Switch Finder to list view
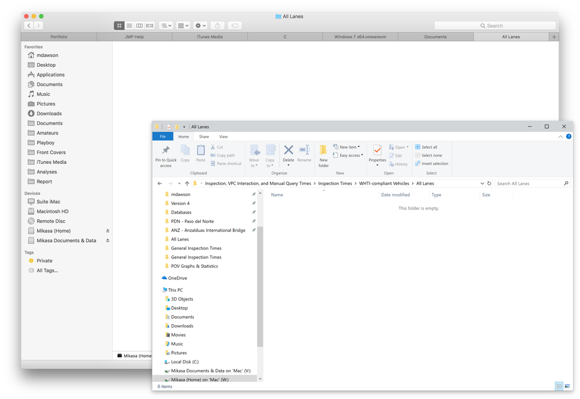The width and height of the screenshot is (580, 399). 129,26
